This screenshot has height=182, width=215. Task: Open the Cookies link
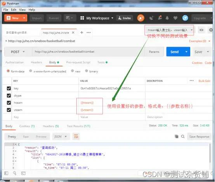[x=197, y=63]
